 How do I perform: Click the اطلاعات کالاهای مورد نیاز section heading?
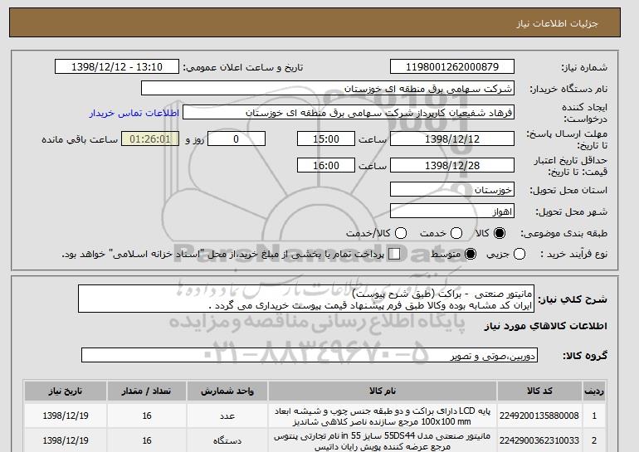pyautogui.click(x=546, y=326)
